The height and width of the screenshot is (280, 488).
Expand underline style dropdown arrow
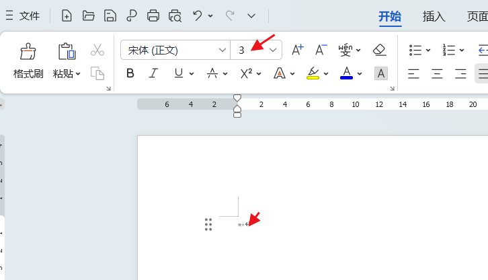click(192, 74)
